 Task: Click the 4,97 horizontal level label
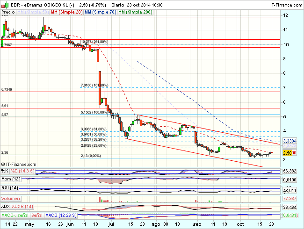pos(5,114)
